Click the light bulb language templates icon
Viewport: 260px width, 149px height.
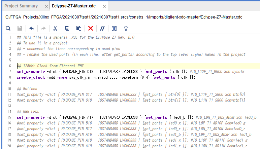126,28
